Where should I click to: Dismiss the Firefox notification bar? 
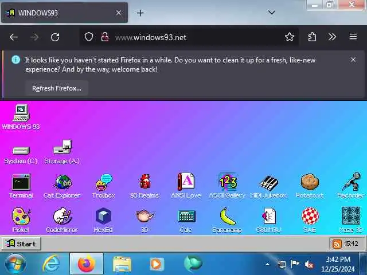click(353, 60)
